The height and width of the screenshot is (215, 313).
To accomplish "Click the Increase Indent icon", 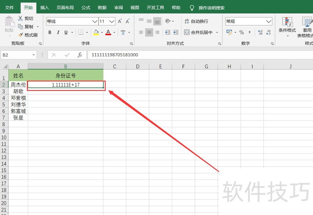I will coord(176,32).
